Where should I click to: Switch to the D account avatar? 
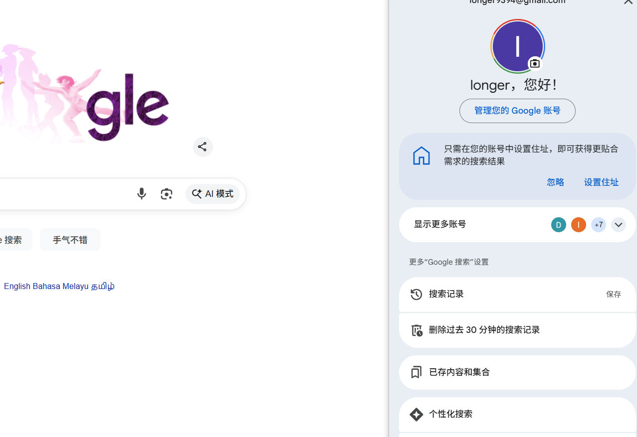[x=558, y=224]
